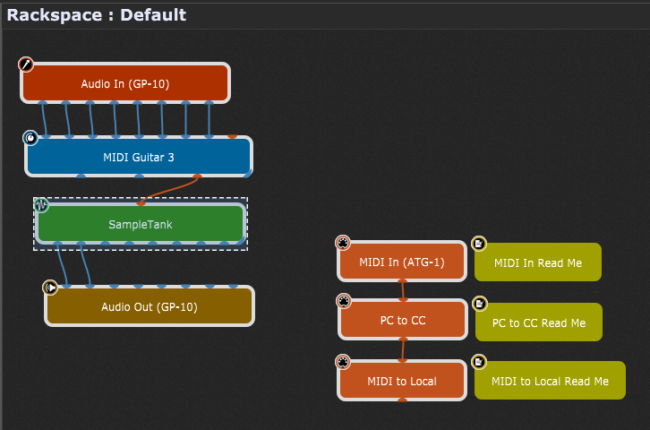The height and width of the screenshot is (430, 650).
Task: Click the note icon on PC to CC Read Me
Action: 480,304
